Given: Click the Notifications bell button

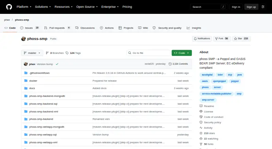Looking at the screenshot, I should pos(202,39).
